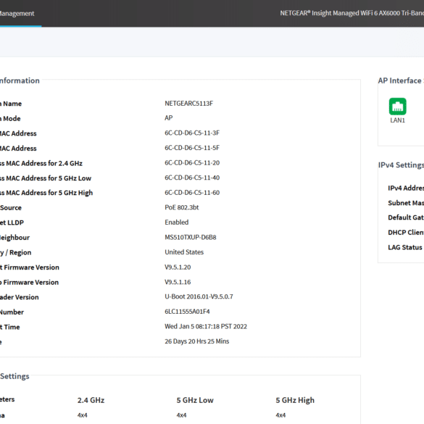Image resolution: width=424 pixels, height=424 pixels.
Task: Click the 4x4 value under 5 GHz Low
Action: tap(181, 415)
